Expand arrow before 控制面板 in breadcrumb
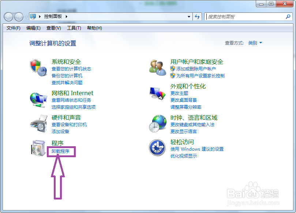The width and height of the screenshot is (296, 213). [x=40, y=16]
